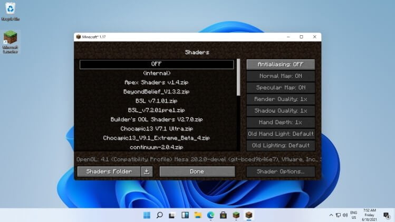Select BSL v7.1.01.zip shader pack
This screenshot has width=395, height=222.
click(157, 101)
